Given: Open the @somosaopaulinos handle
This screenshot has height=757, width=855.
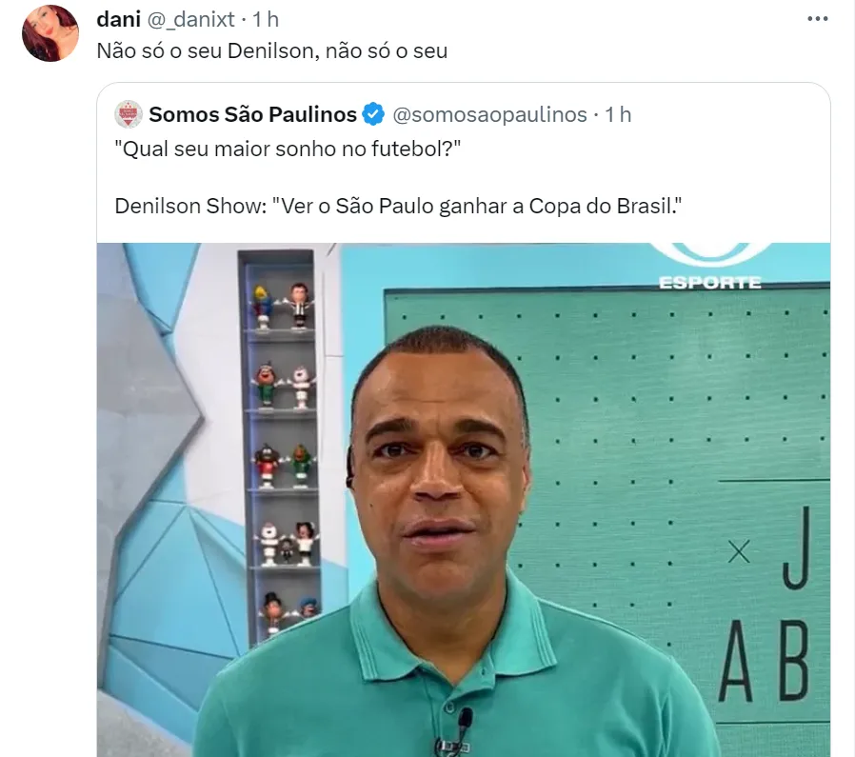Looking at the screenshot, I should (489, 114).
